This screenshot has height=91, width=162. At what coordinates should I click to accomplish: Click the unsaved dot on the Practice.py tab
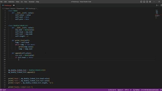14,5
